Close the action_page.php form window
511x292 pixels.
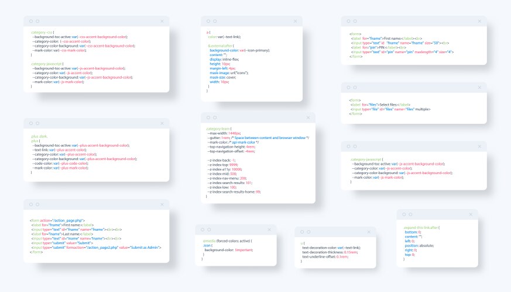click(x=162, y=204)
